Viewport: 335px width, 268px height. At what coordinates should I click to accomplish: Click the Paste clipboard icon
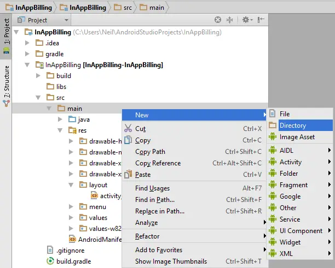click(128, 174)
